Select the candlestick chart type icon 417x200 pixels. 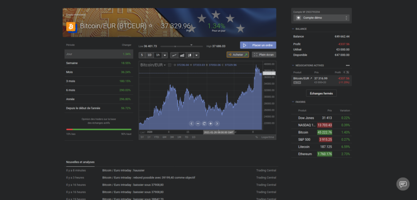pos(190,55)
